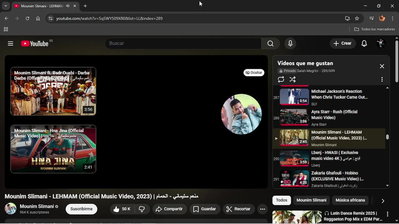Open Todos los marcadores folder
This screenshot has width=399, height=224.
coord(375,29)
